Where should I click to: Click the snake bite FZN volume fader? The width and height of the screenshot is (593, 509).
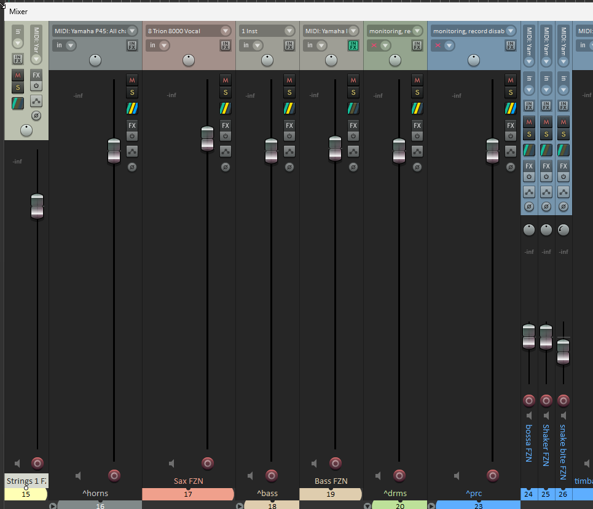(x=563, y=352)
